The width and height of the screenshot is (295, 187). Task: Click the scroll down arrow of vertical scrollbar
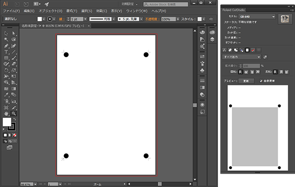point(195,180)
